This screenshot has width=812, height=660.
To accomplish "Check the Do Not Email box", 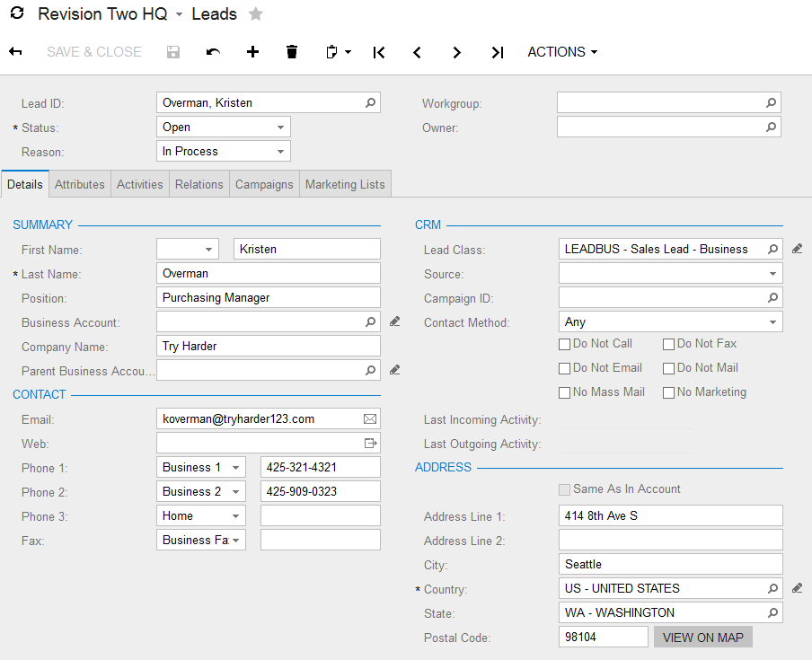I will pyautogui.click(x=564, y=368).
